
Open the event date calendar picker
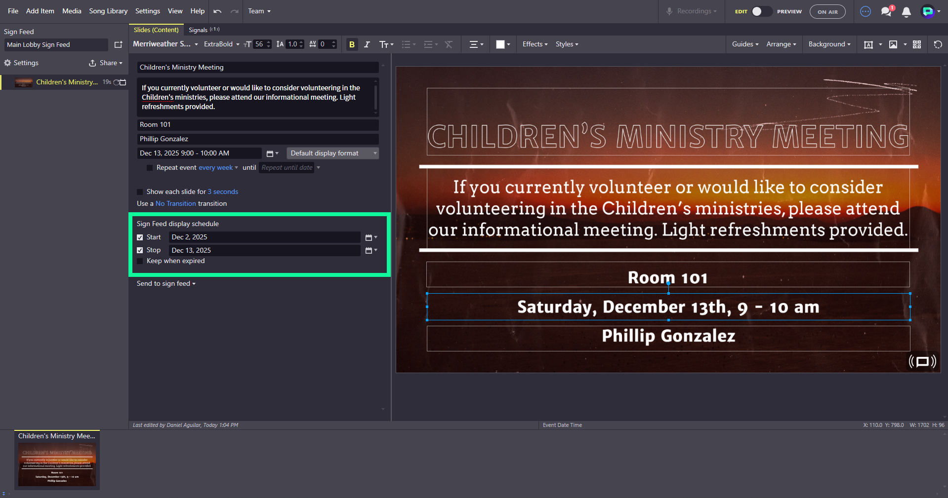tap(273, 153)
